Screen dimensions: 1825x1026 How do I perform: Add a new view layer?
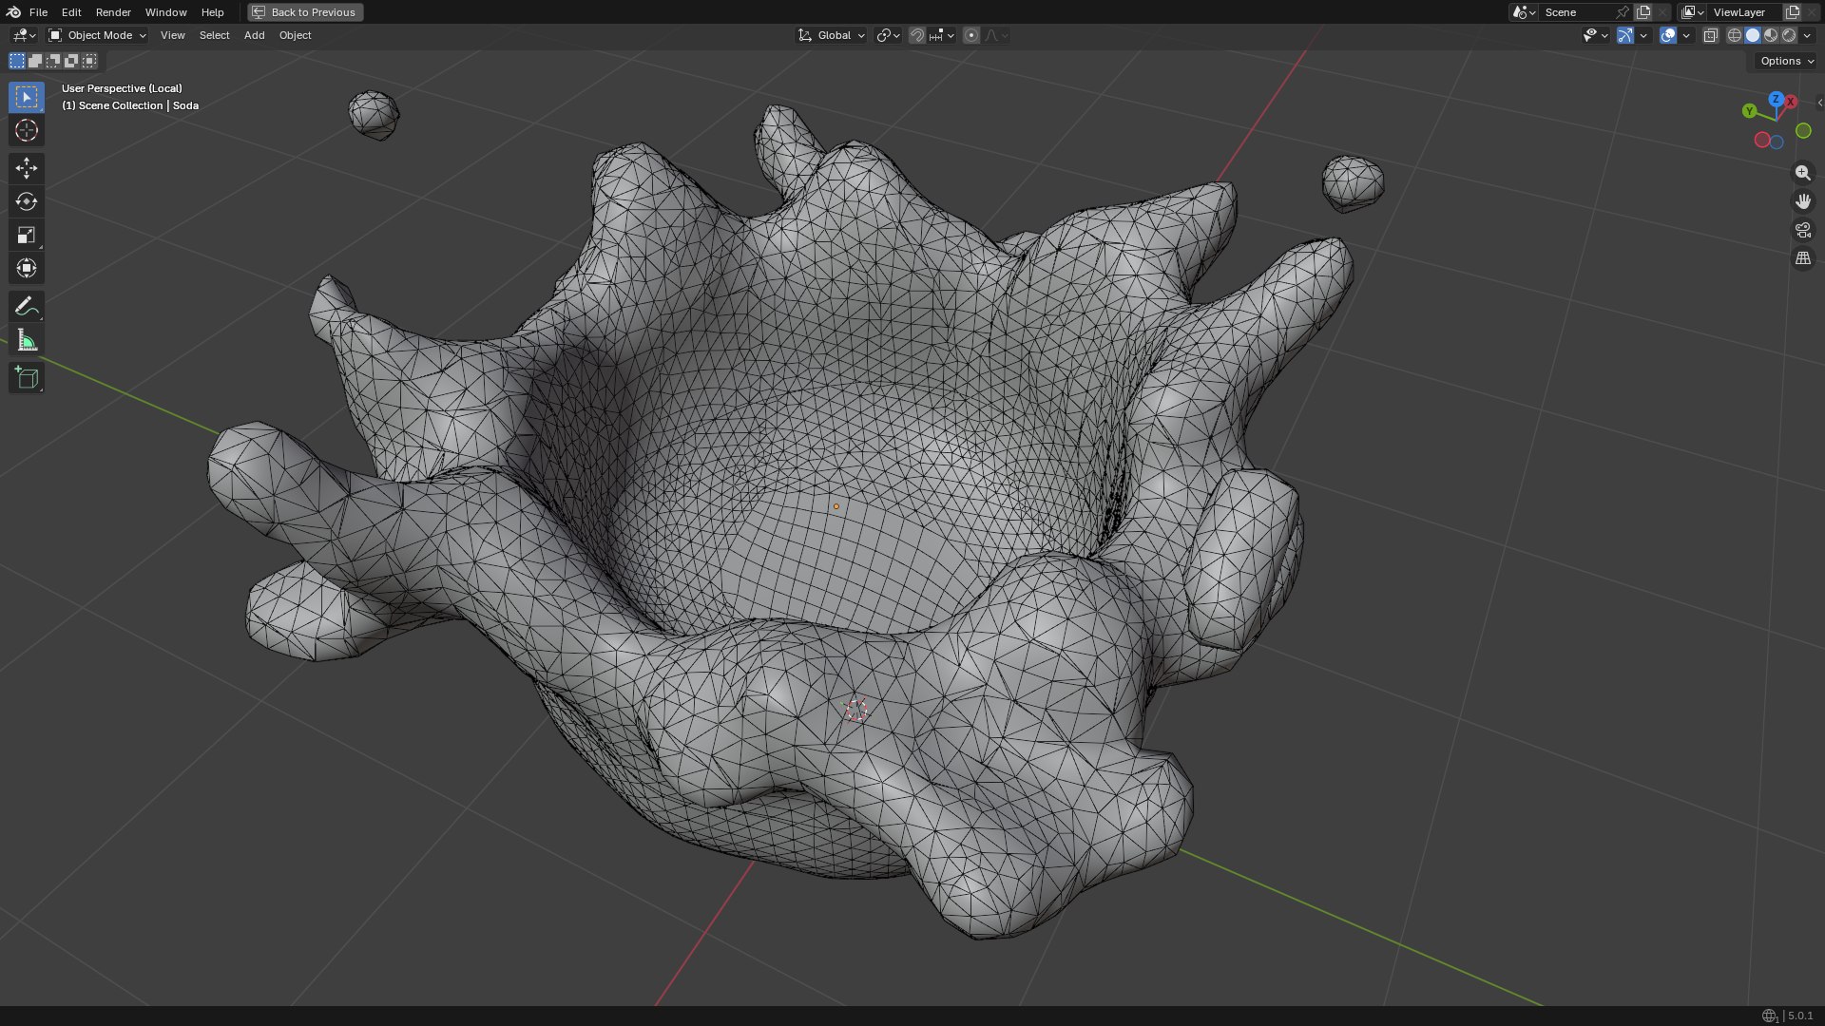1793,12
